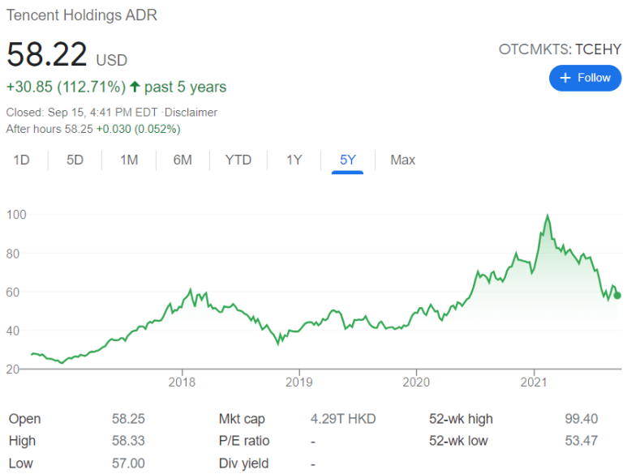Click the OTCMKTS: TCEHY ticker text

tap(560, 49)
